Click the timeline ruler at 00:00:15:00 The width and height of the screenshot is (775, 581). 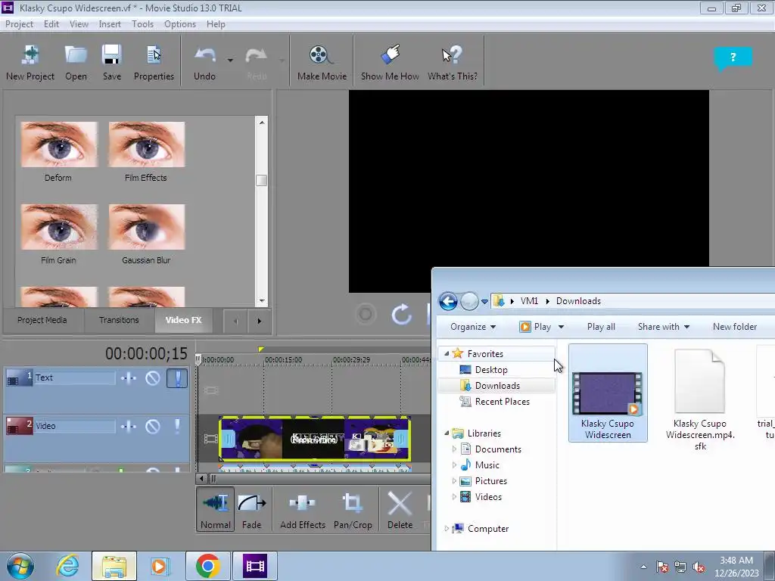click(283, 359)
